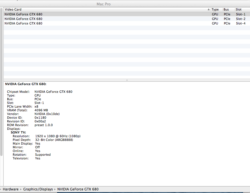Click PCIe bus cell in Slot-2 row
250x193 pixels.
[227, 19]
